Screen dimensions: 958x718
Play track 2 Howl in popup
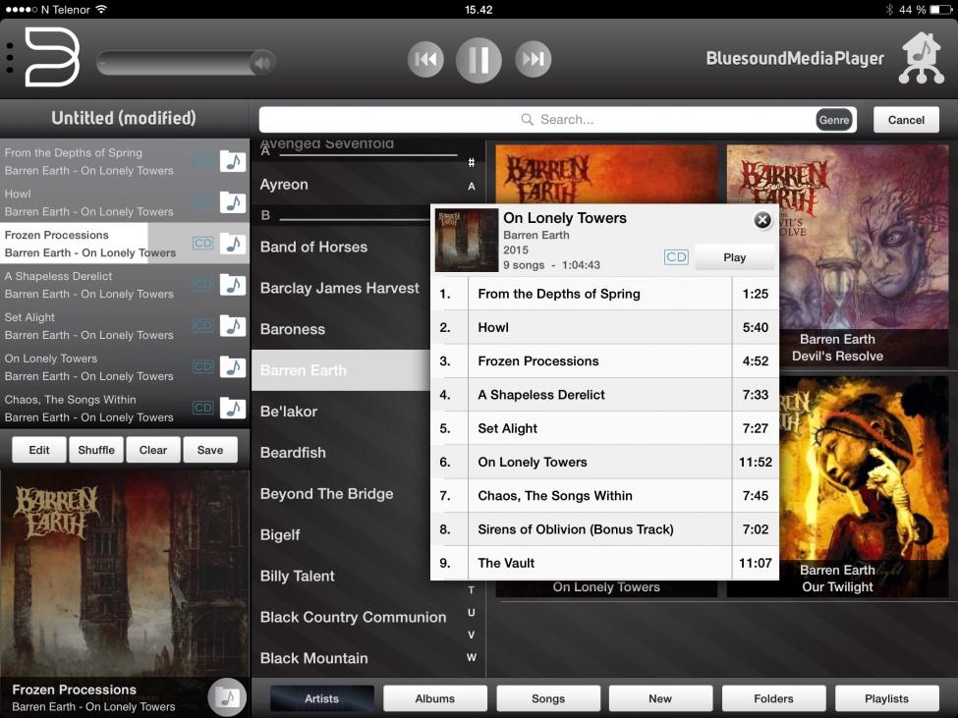point(604,327)
